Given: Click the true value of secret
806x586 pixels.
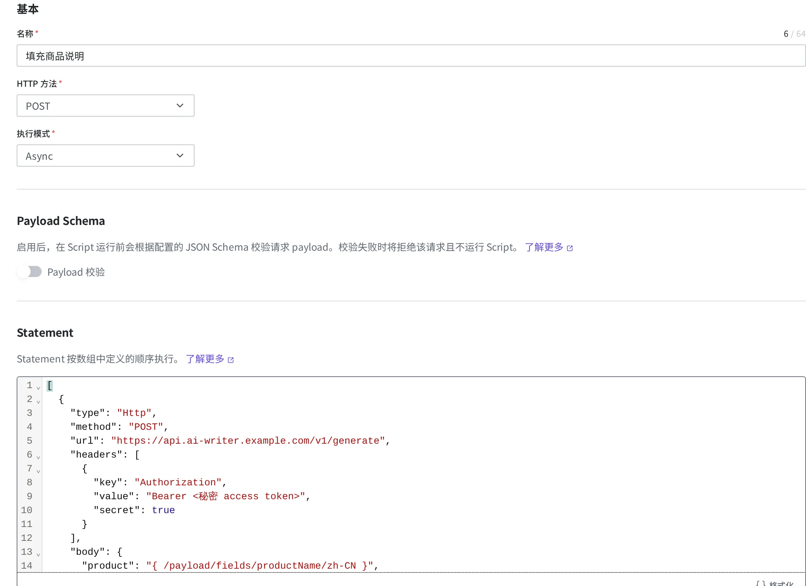Looking at the screenshot, I should point(164,510).
